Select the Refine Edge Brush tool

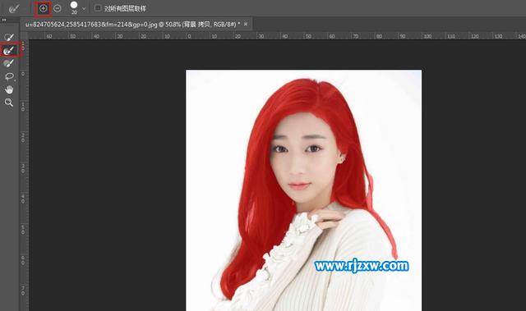9,50
